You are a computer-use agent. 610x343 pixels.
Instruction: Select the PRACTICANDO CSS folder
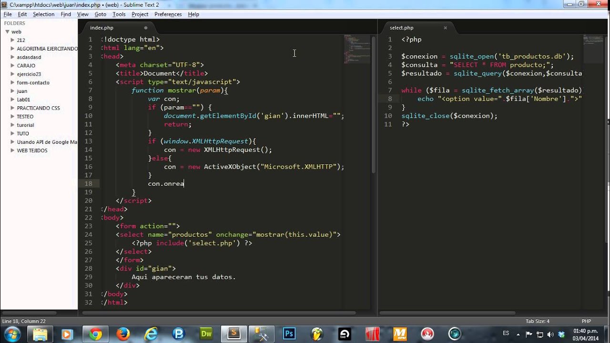(x=38, y=108)
